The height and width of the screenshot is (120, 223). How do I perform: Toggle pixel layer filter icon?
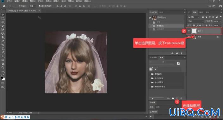pos(203,17)
